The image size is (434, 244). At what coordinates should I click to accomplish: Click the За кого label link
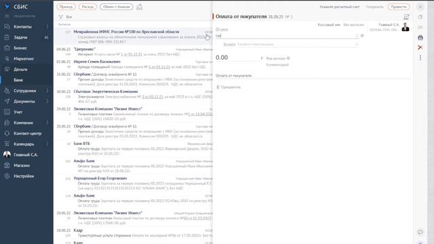229,44
